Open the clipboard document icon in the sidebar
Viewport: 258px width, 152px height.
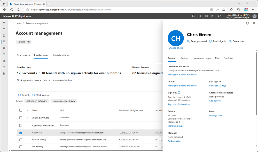(4, 55)
